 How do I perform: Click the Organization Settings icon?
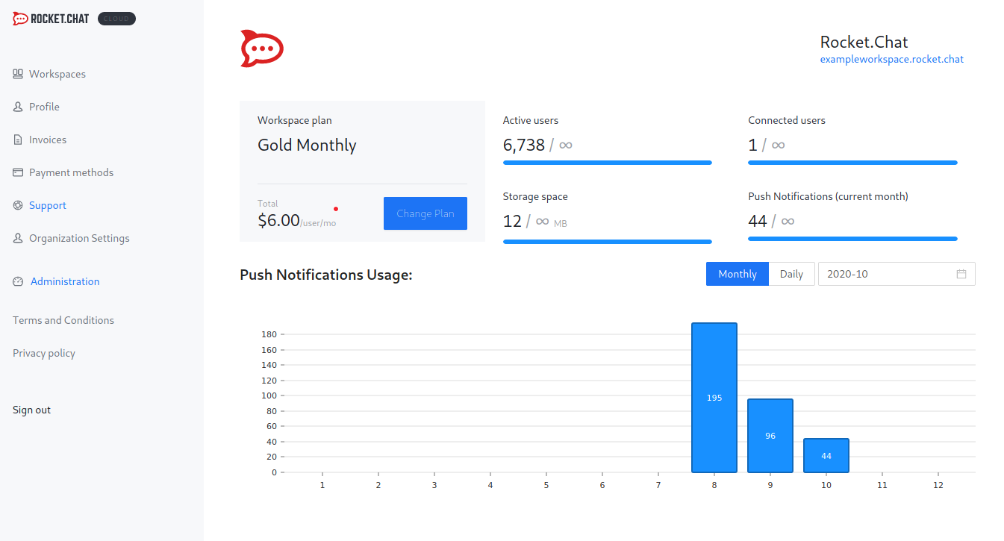[x=18, y=238]
